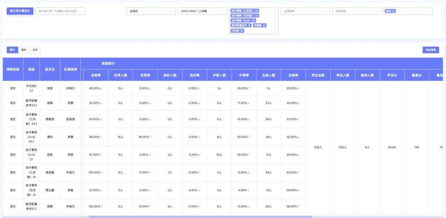
Task: Click the 安静 teacher cell
Action: pyautogui.click(x=71, y=103)
